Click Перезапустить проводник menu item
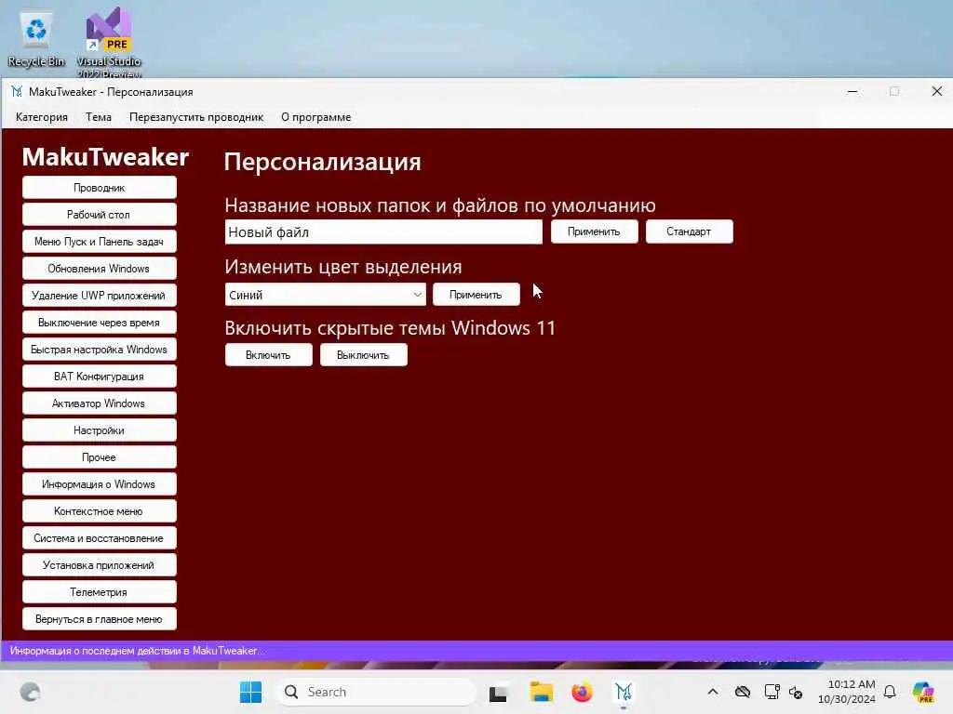The width and height of the screenshot is (953, 714). pyautogui.click(x=196, y=117)
